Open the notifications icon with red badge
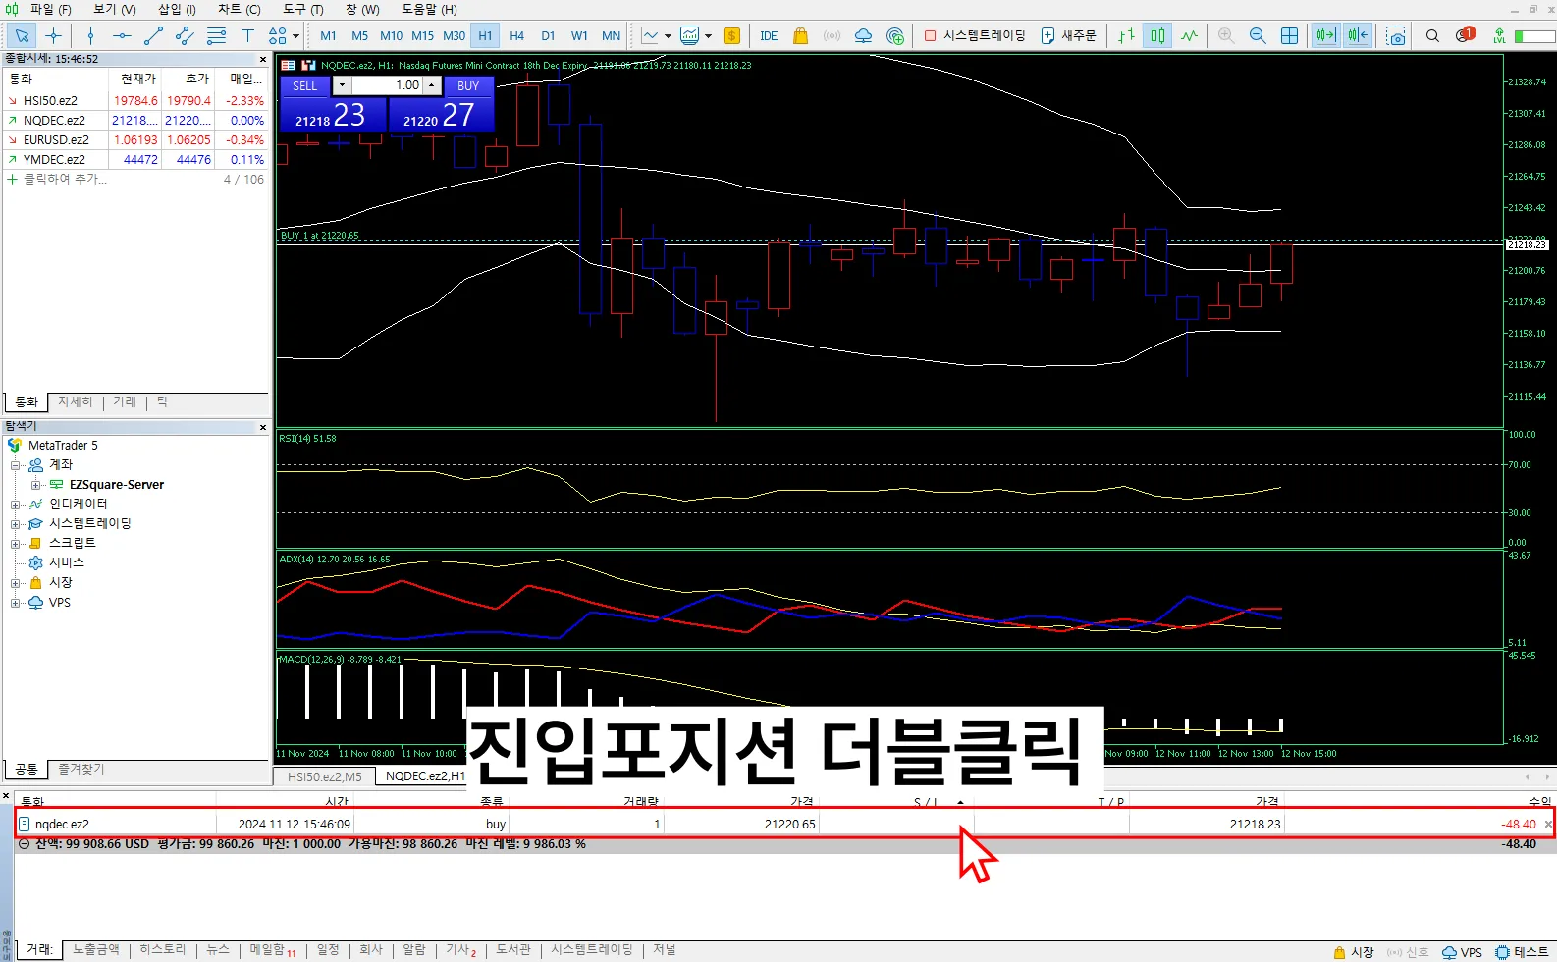1557x962 pixels. (1465, 34)
